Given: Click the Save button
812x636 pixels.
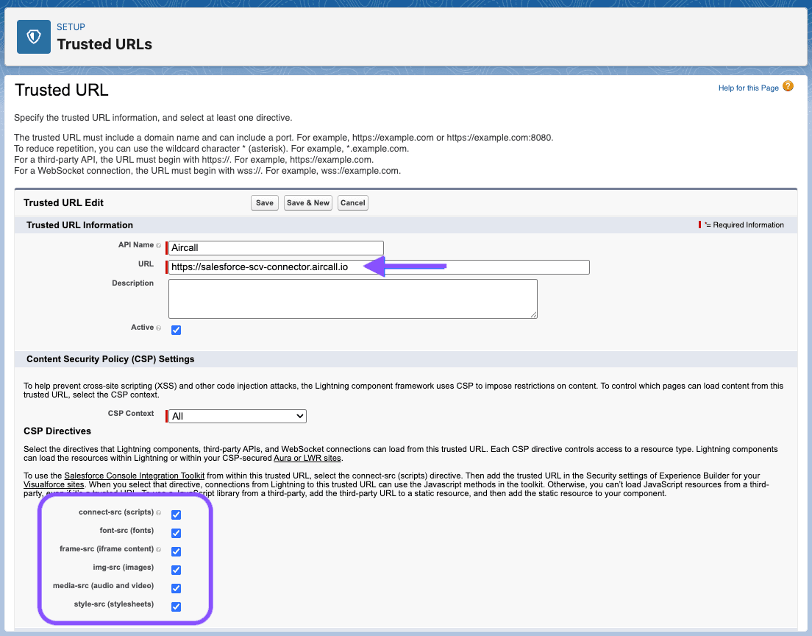Looking at the screenshot, I should [264, 202].
